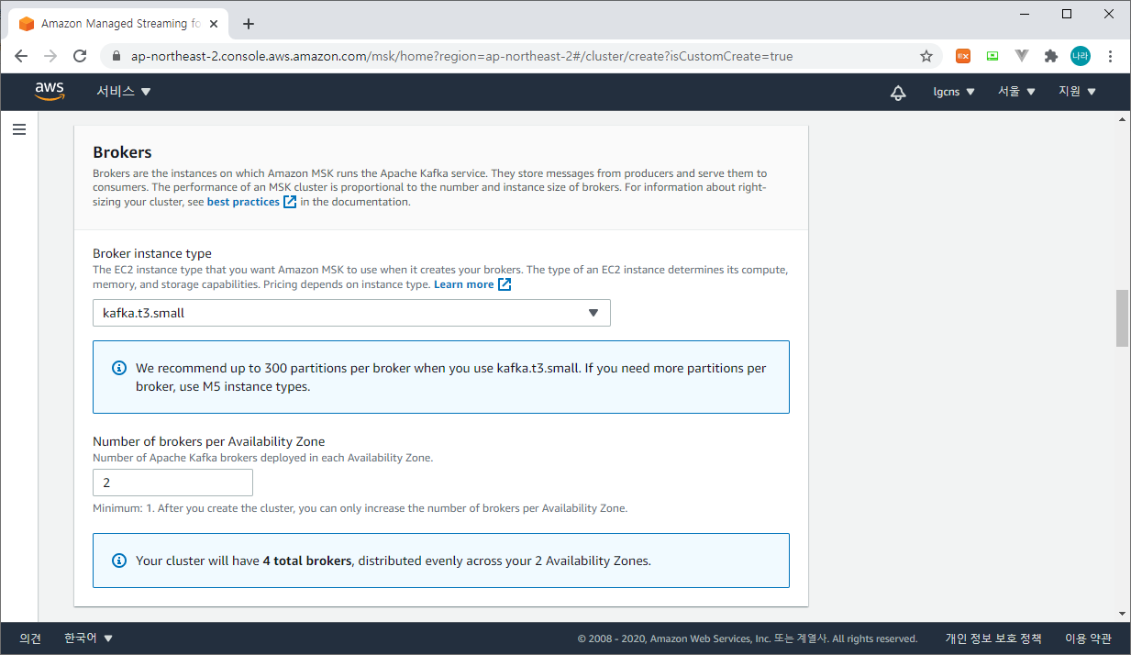Bookmark this page with the star icon
Screen dimensions: 1131x655
[926, 56]
